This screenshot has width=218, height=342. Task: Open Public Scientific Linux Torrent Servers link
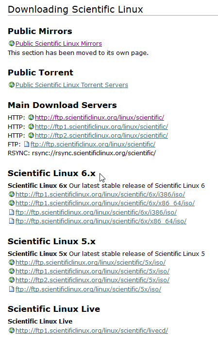72,85
